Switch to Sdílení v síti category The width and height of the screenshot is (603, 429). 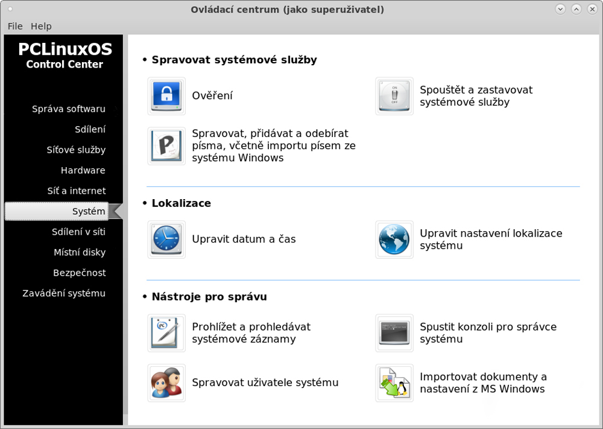78,232
